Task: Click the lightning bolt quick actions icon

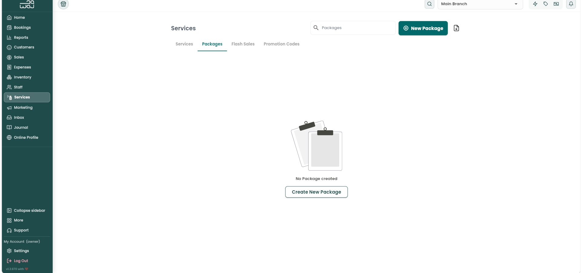Action: 535,4
